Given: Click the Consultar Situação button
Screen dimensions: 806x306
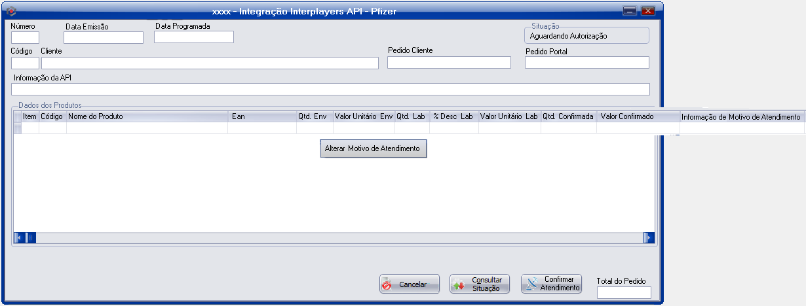Looking at the screenshot, I should point(480,284).
